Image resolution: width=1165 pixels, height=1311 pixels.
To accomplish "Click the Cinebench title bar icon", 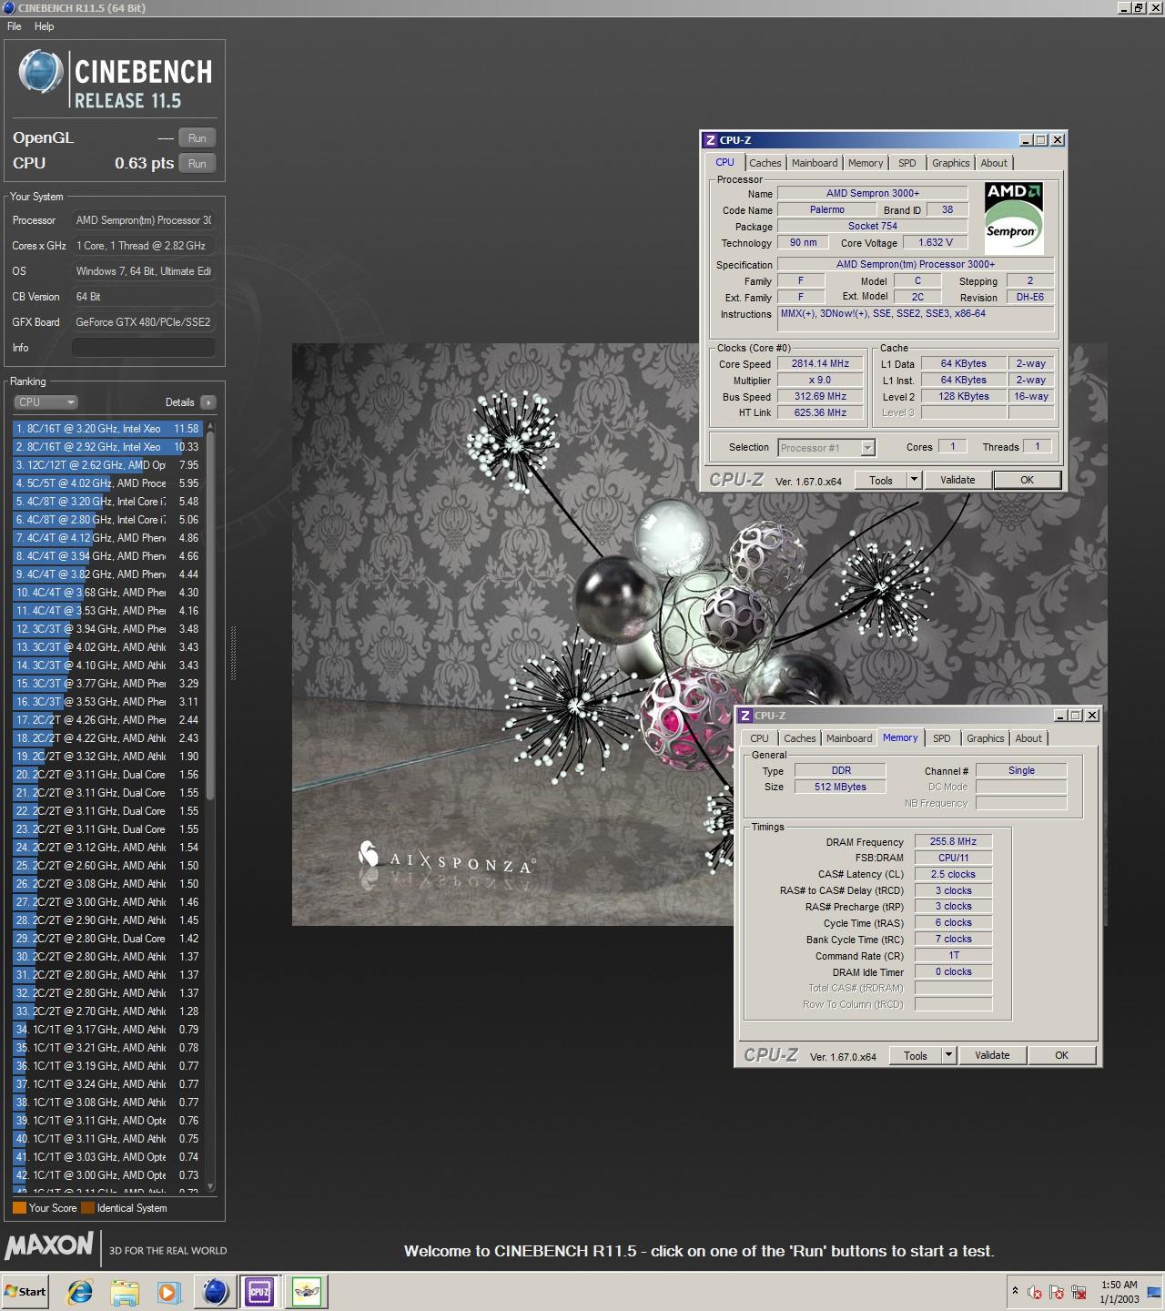I will [8, 8].
